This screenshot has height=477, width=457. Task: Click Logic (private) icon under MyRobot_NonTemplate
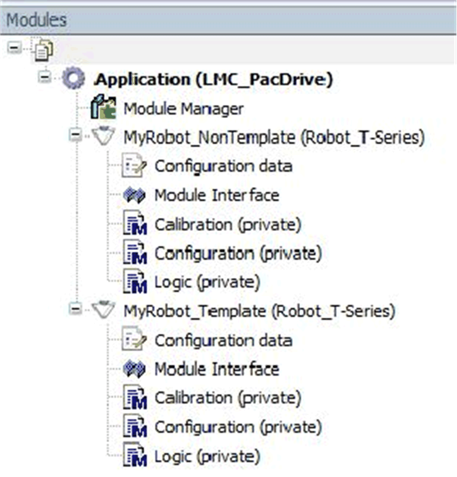[134, 282]
